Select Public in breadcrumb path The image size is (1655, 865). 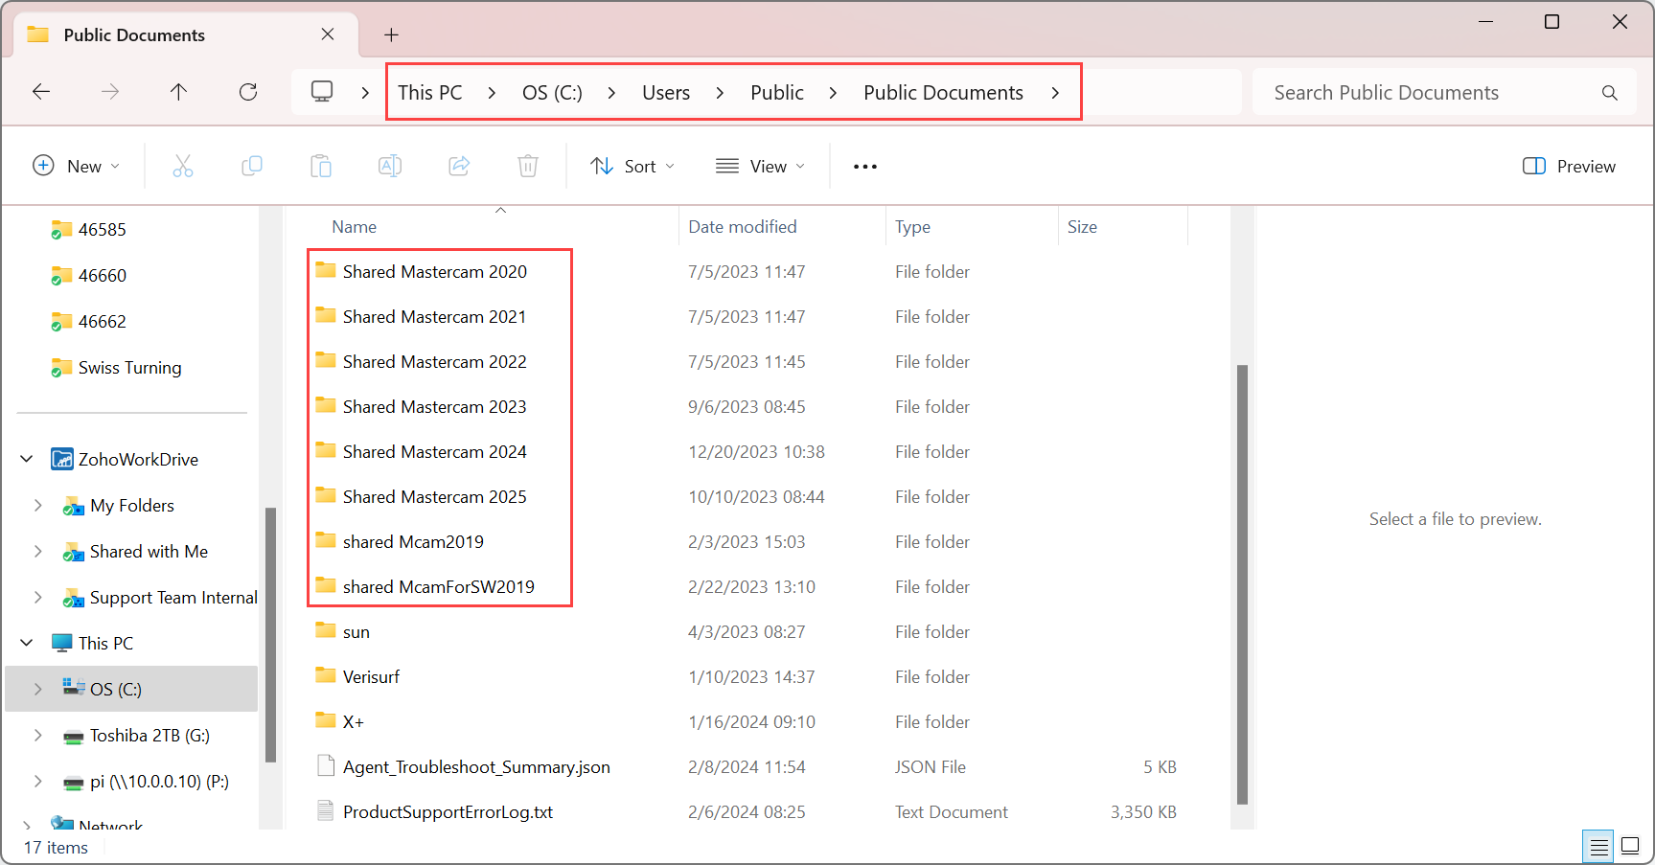coord(777,93)
